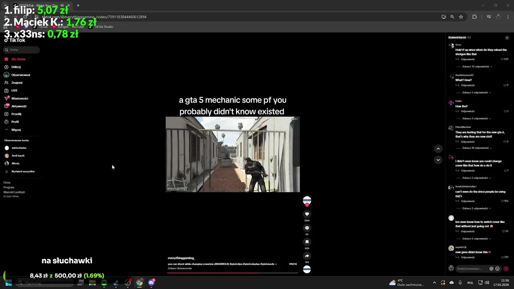
Task: Open 'Wiadomości' in the sidebar
Action: (19, 98)
